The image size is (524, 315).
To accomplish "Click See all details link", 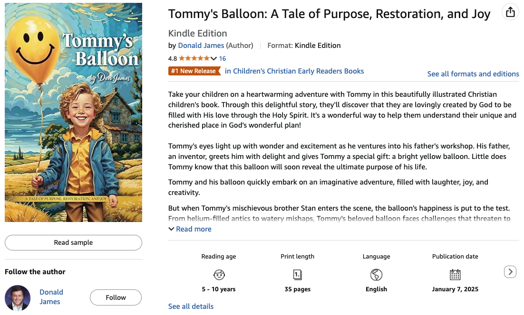I will pyautogui.click(x=191, y=306).
